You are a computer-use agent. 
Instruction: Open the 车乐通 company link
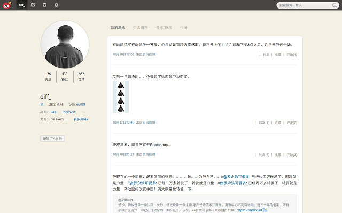(81, 105)
